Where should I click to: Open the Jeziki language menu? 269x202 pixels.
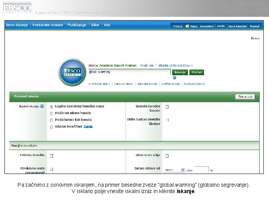(221, 26)
